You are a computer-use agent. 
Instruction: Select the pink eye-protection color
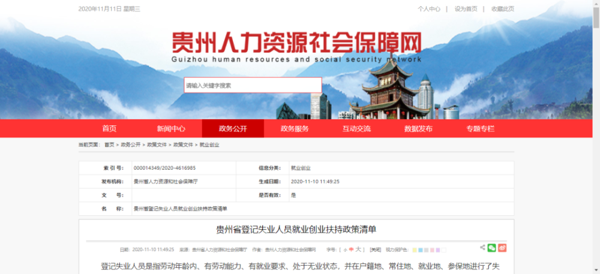pos(432,250)
